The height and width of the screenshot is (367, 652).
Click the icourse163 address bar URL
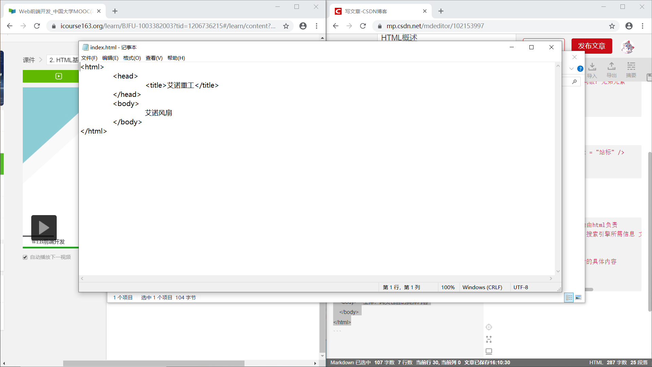[168, 26]
